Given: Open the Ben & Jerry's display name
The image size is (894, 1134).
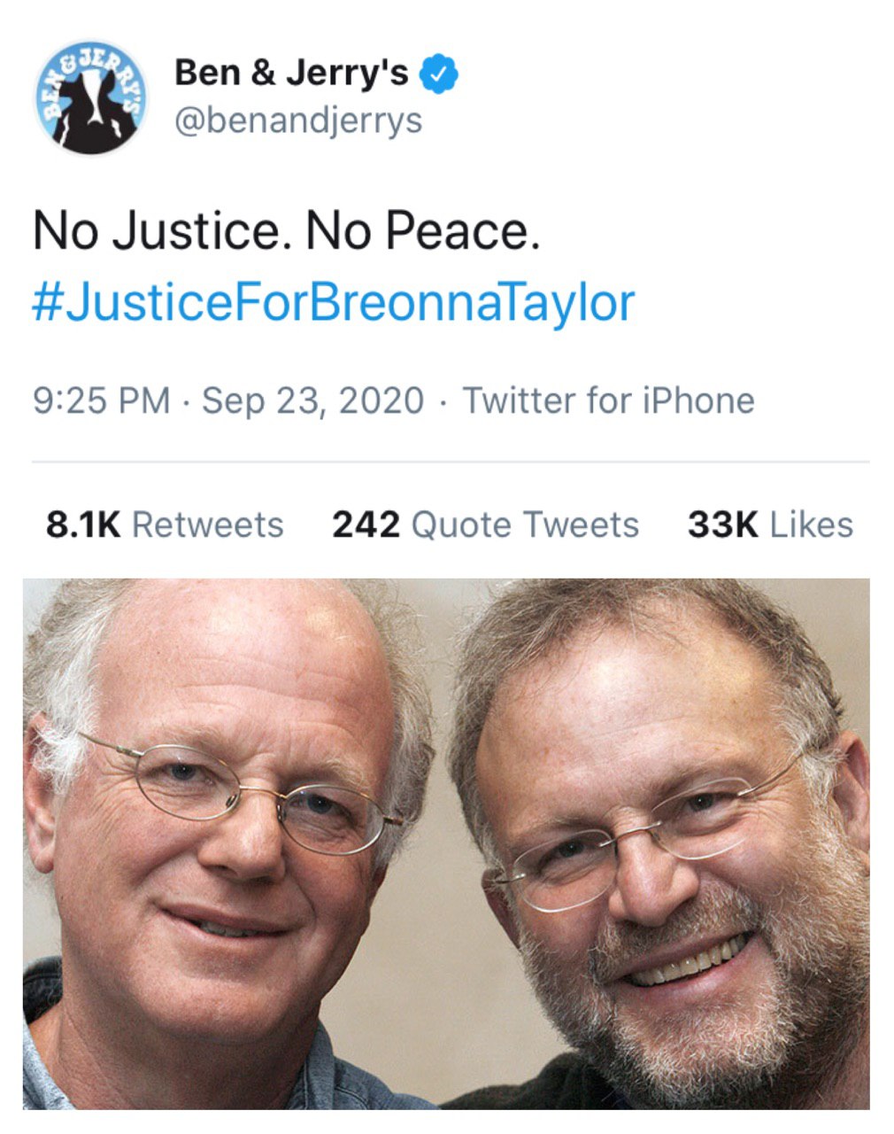Looking at the screenshot, I should [x=291, y=73].
